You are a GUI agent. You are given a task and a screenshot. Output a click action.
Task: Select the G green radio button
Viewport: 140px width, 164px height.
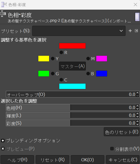point(53,74)
